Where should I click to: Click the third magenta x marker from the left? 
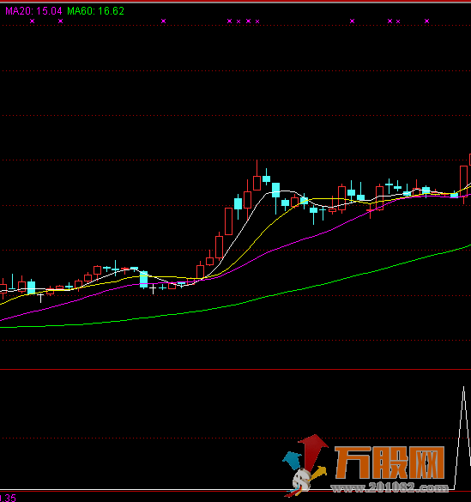(163, 21)
